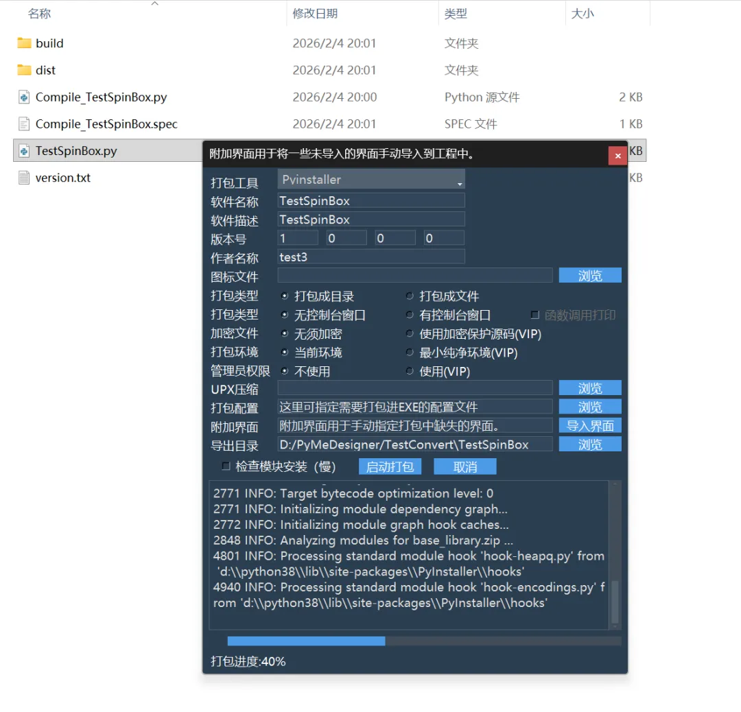Image resolution: width=741 pixels, height=712 pixels.
Task: Select 无控制台窗口 radio option
Action: [x=285, y=315]
